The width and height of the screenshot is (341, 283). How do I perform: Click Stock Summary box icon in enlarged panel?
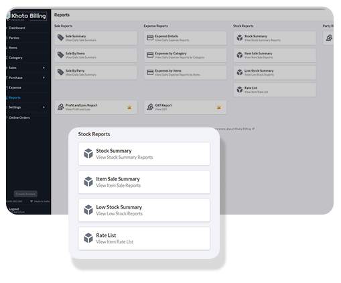(88, 154)
